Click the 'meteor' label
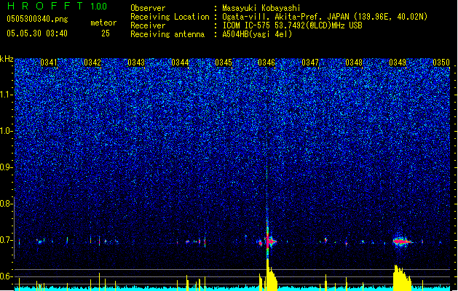Screen dimensions: 458x291 coord(103,23)
